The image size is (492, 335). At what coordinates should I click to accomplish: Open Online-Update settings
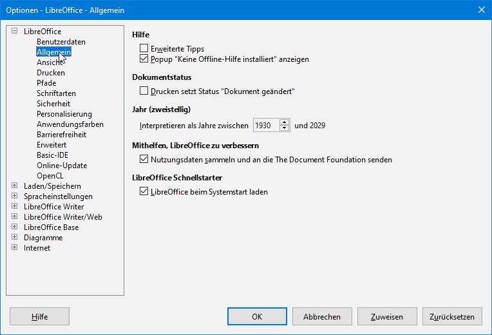coord(62,166)
